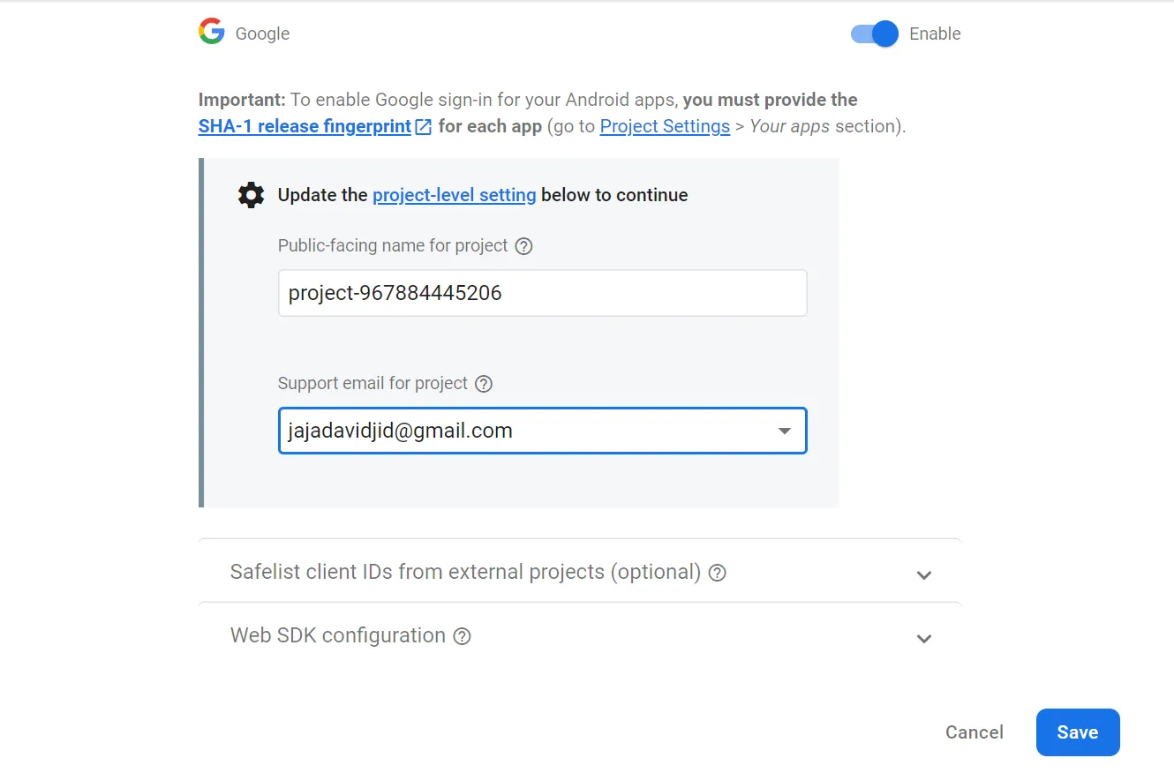Click the external-link icon on SHA-1 fingerprint
1174x773 pixels.
point(422,125)
